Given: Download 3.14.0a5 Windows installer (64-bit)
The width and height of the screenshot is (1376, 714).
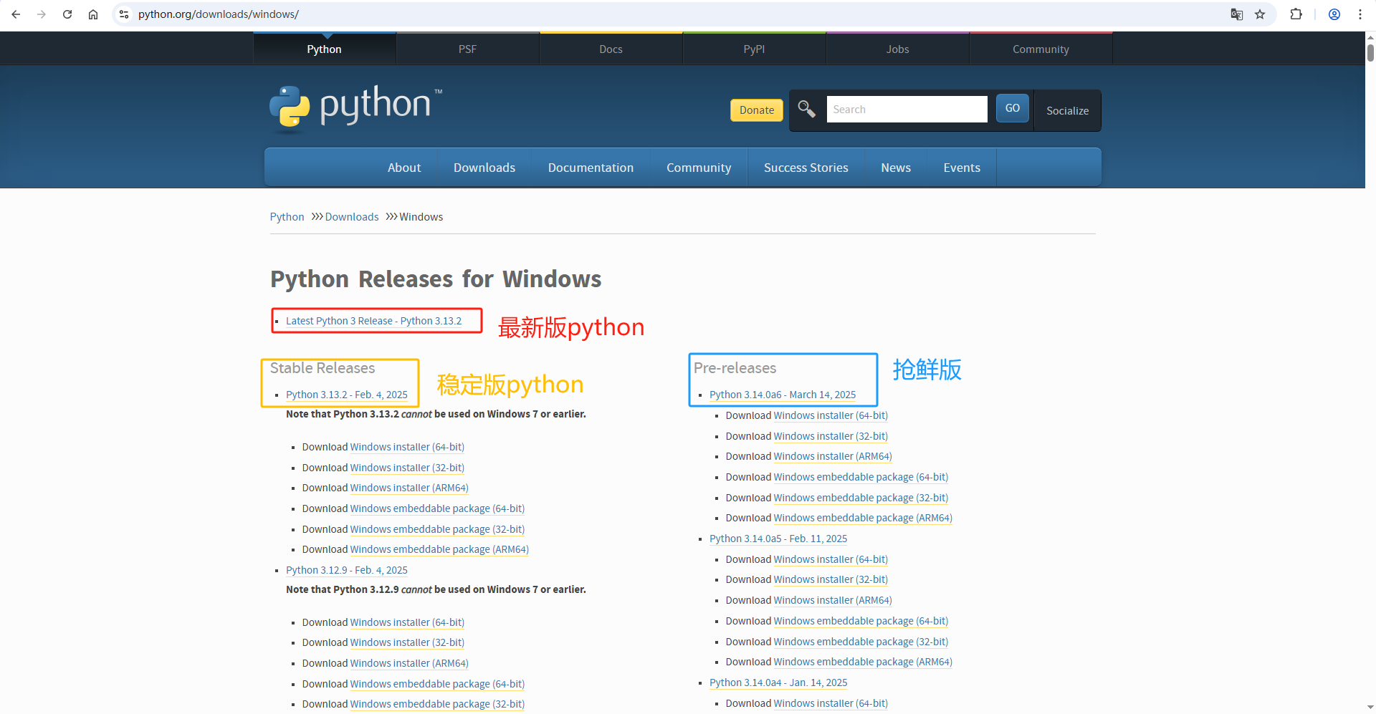Looking at the screenshot, I should pos(831,559).
